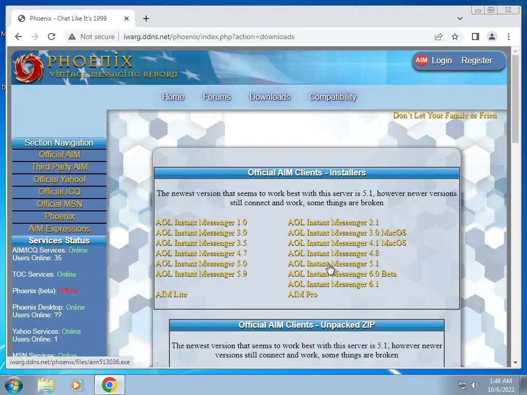Open the Downloads menu item
The width and height of the screenshot is (527, 395).
(270, 97)
